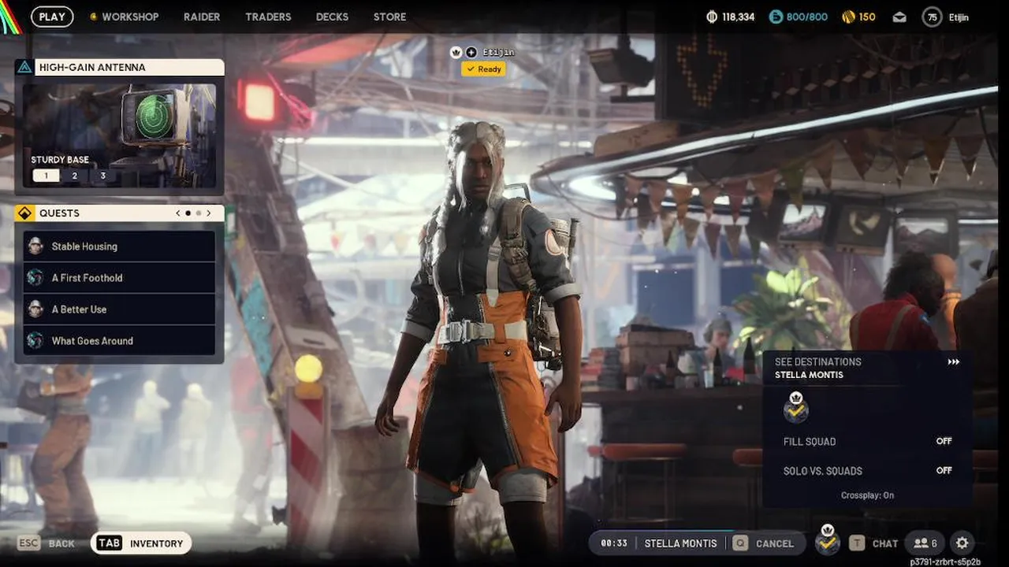
Task: Click the A Better Use quest giver portrait
Action: pyautogui.click(x=35, y=309)
